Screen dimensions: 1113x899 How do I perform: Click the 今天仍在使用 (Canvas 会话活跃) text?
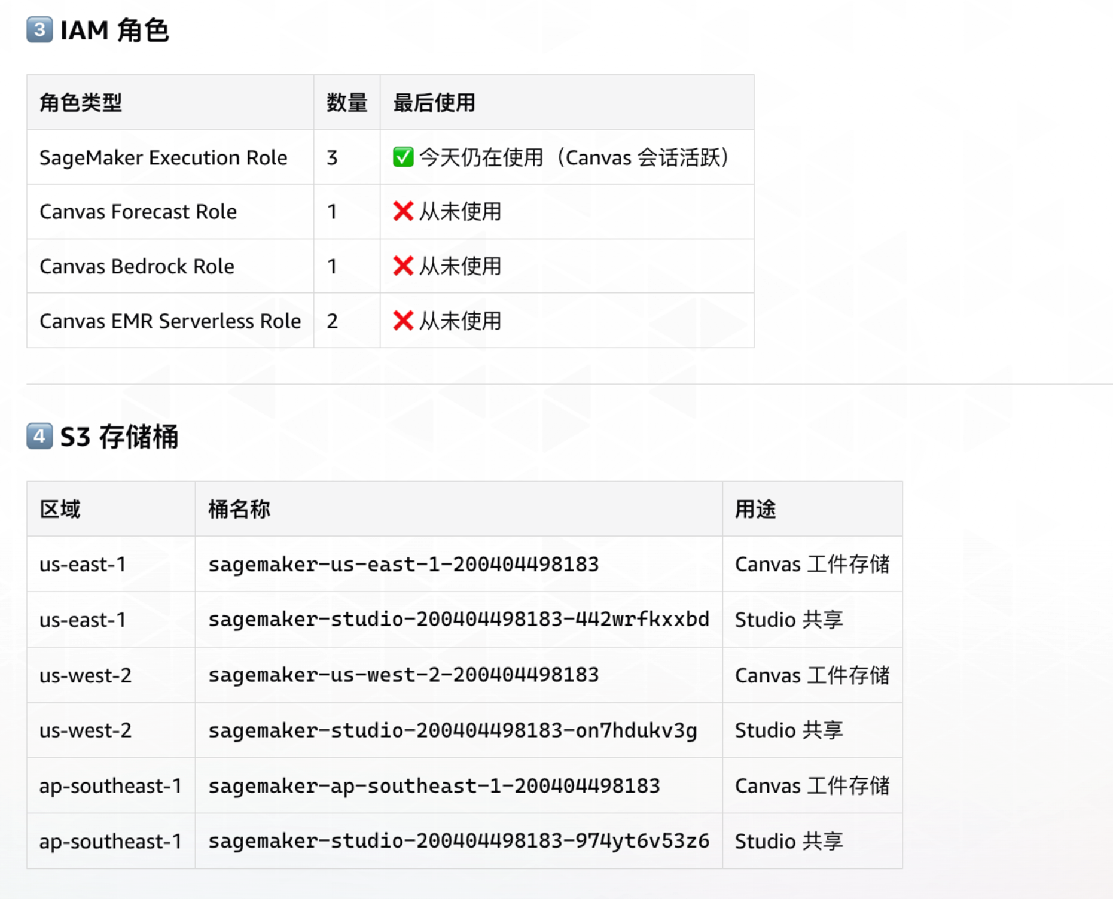(574, 157)
